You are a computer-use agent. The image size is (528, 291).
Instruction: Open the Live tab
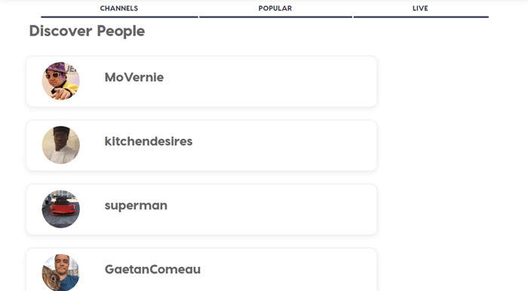click(420, 8)
